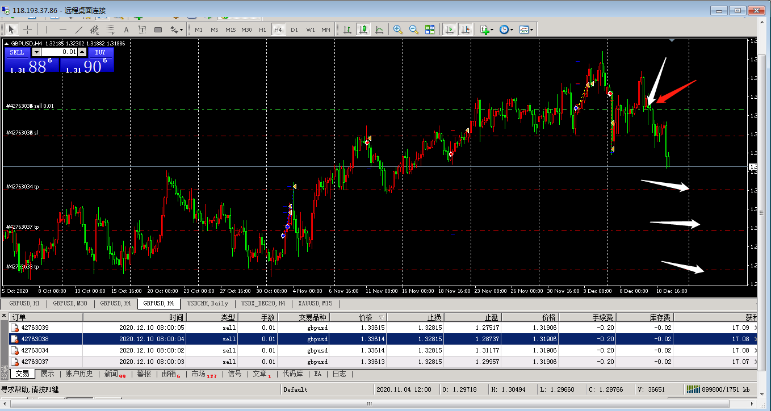Select the horizontal line drawing tool
Image resolution: width=771 pixels, height=411 pixels.
63,30
